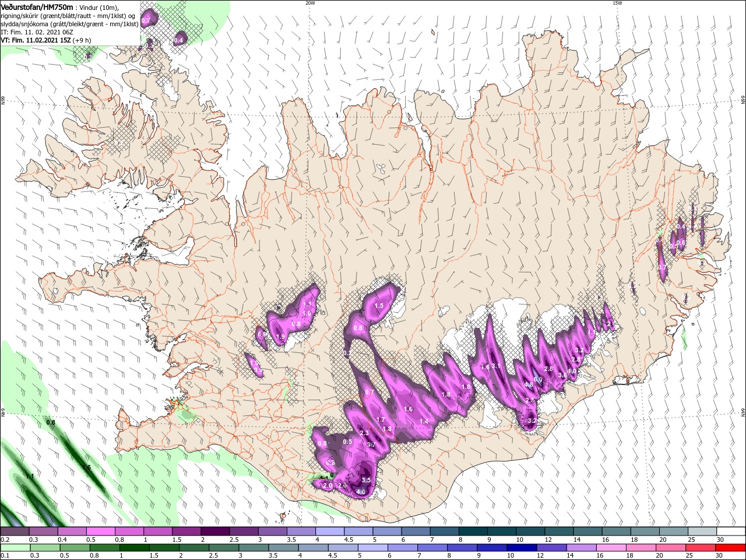Viewport: 746px width, 560px height.
Task: Select the darkest green swatch between 1 and 1.5
Action: (135, 548)
